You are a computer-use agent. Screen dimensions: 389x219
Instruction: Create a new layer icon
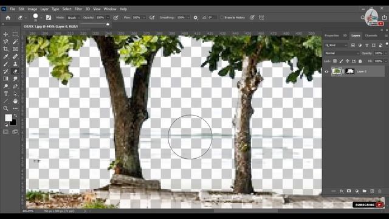[372, 191]
